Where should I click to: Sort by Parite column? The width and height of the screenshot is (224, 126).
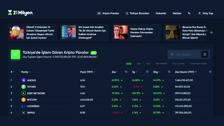(x=26, y=72)
